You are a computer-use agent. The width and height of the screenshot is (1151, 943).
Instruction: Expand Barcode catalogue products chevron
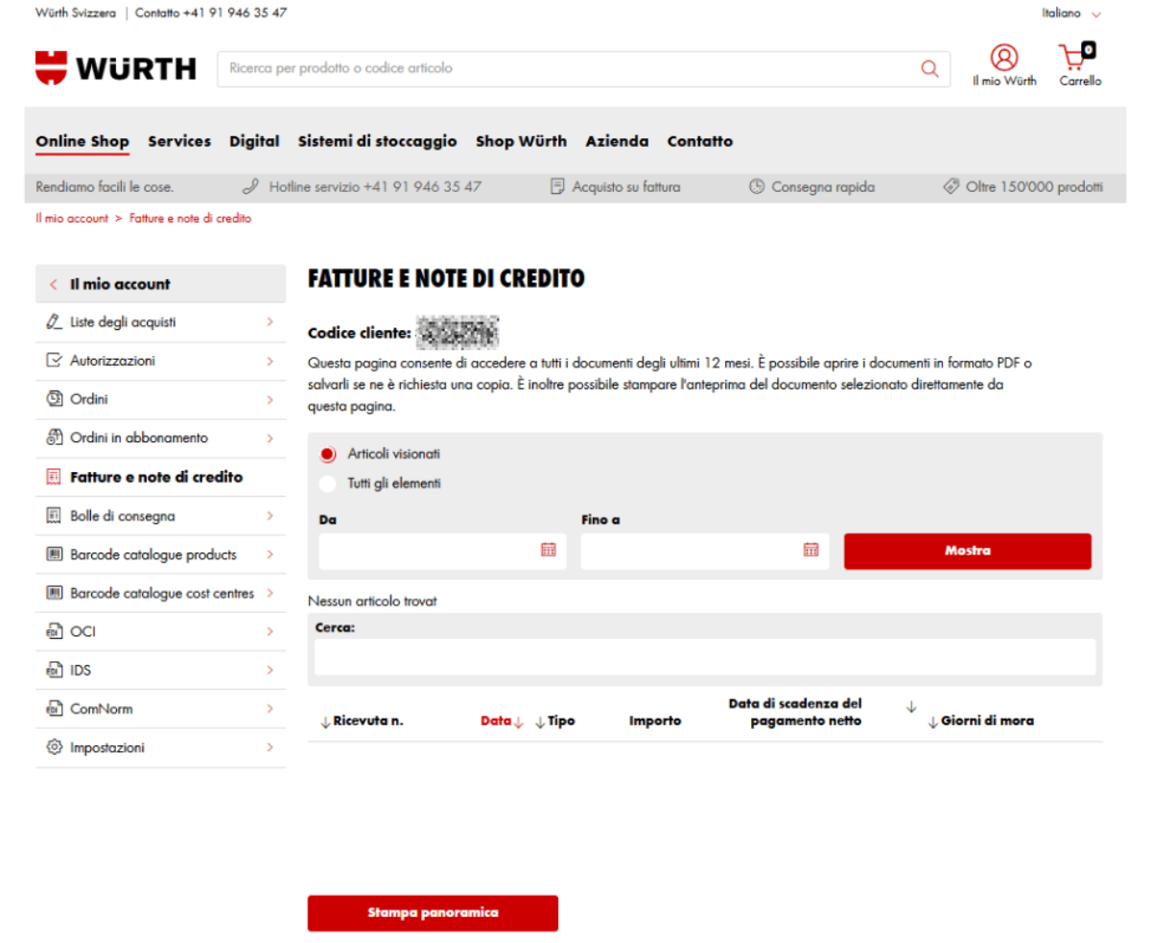coord(270,554)
